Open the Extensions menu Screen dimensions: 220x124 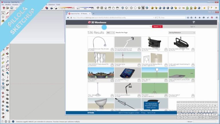pos(52,5)
